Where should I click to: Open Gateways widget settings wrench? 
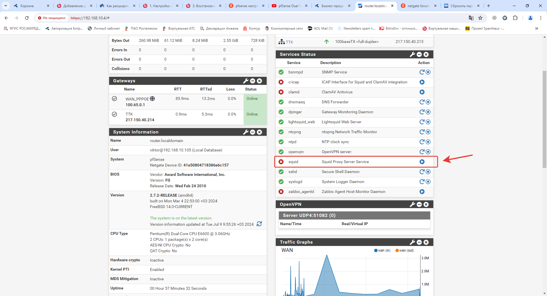(246, 81)
